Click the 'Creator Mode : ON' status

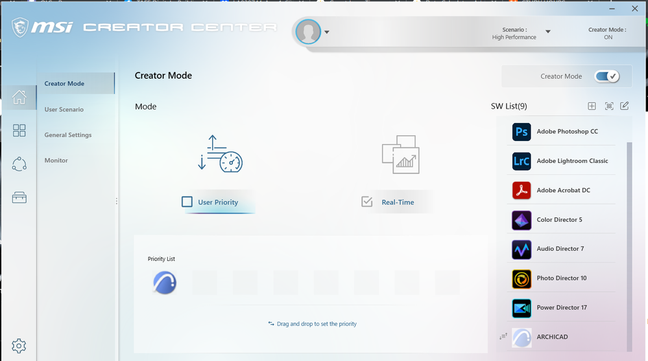pos(607,34)
